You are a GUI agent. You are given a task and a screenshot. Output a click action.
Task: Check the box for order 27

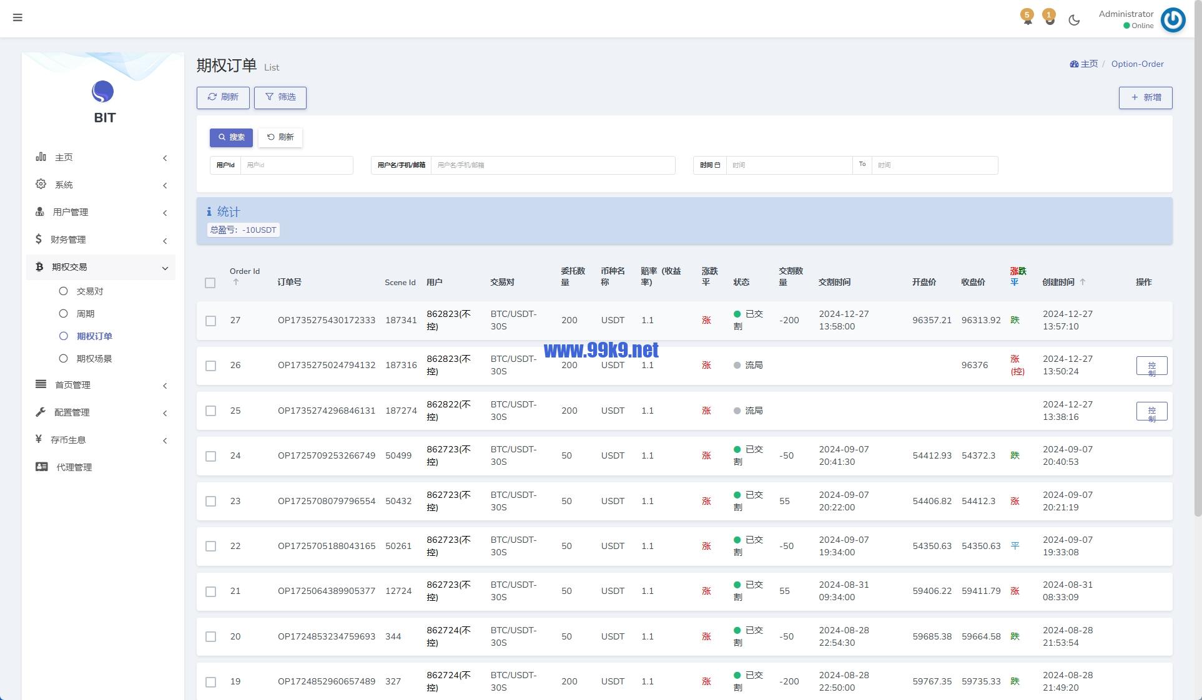pos(211,321)
